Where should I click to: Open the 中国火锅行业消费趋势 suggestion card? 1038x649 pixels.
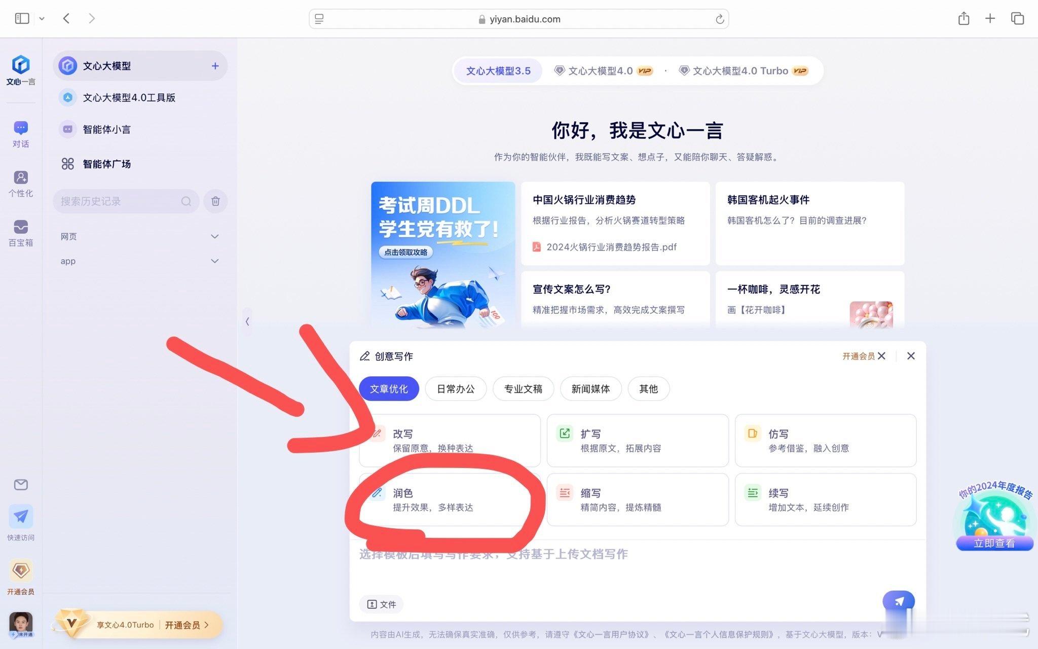click(615, 223)
